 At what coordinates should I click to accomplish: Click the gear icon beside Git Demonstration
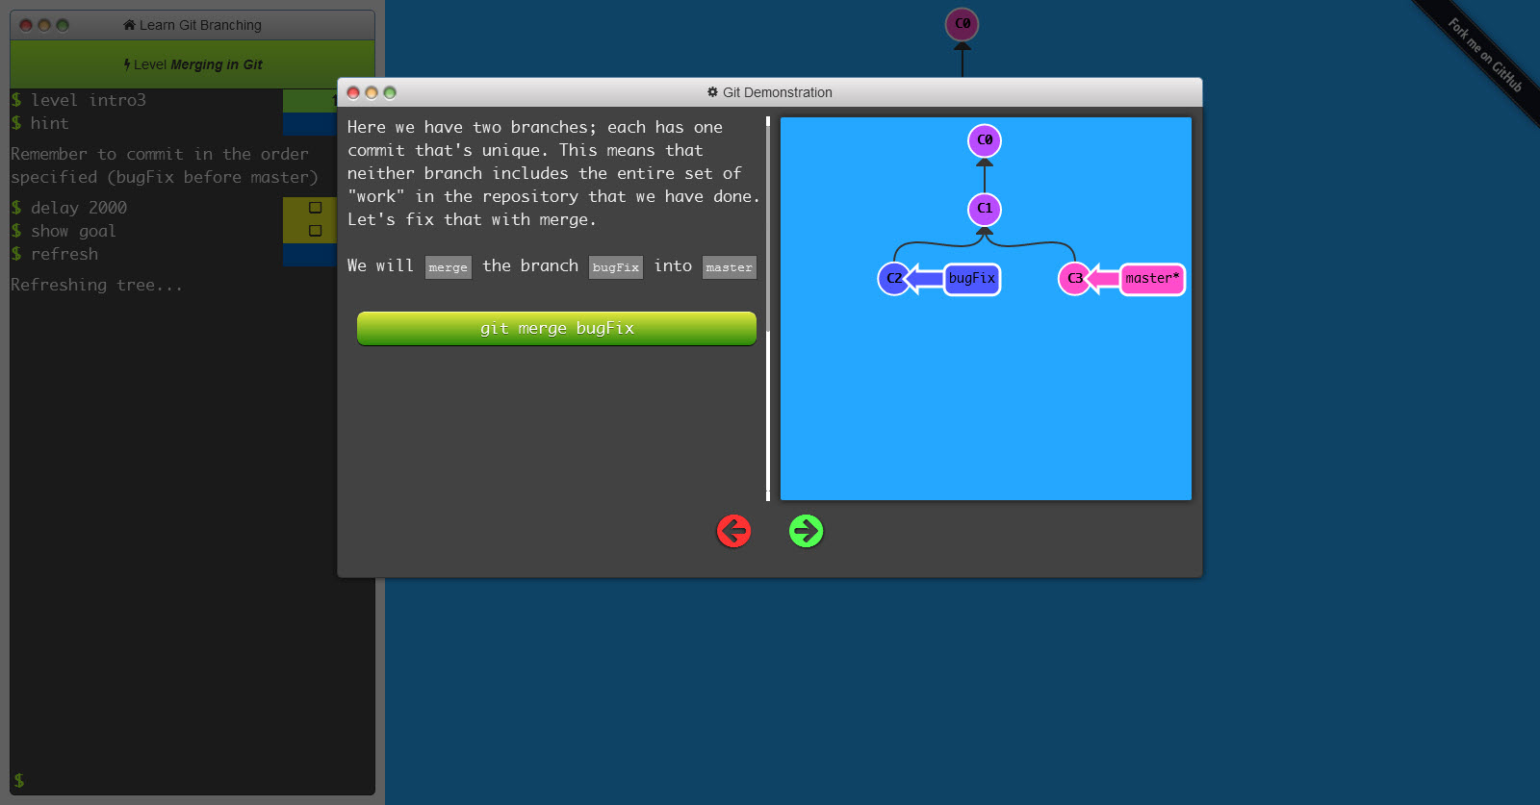tap(712, 92)
